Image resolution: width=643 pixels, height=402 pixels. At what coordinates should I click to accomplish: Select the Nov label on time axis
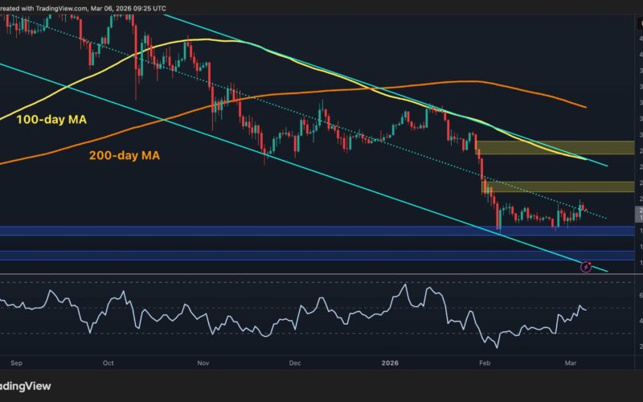(203, 363)
